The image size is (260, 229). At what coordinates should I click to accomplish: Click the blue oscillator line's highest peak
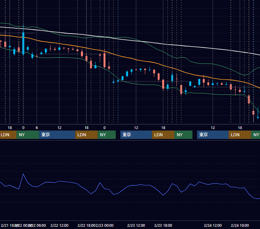click(x=23, y=174)
